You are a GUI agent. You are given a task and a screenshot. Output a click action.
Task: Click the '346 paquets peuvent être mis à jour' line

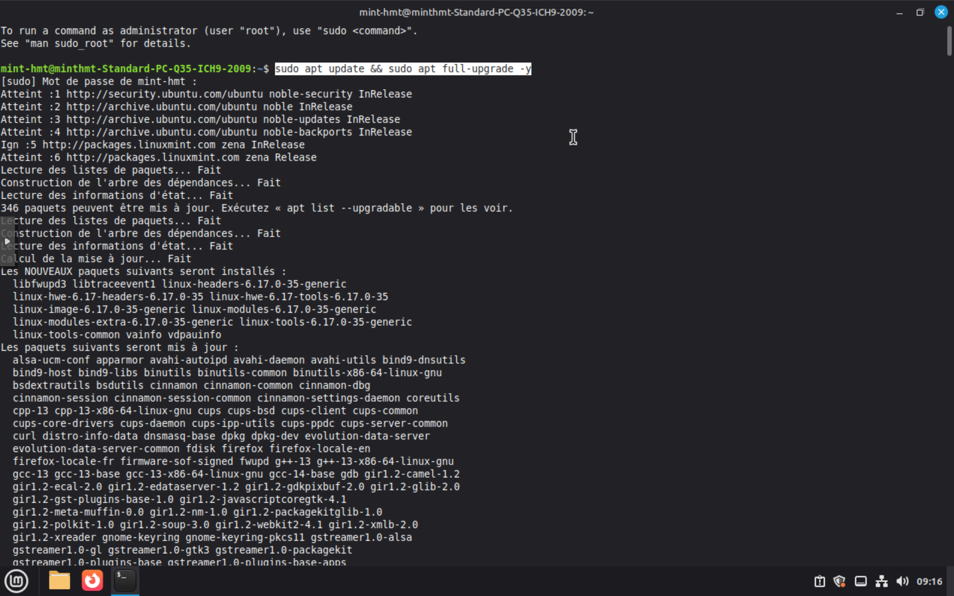coord(256,208)
